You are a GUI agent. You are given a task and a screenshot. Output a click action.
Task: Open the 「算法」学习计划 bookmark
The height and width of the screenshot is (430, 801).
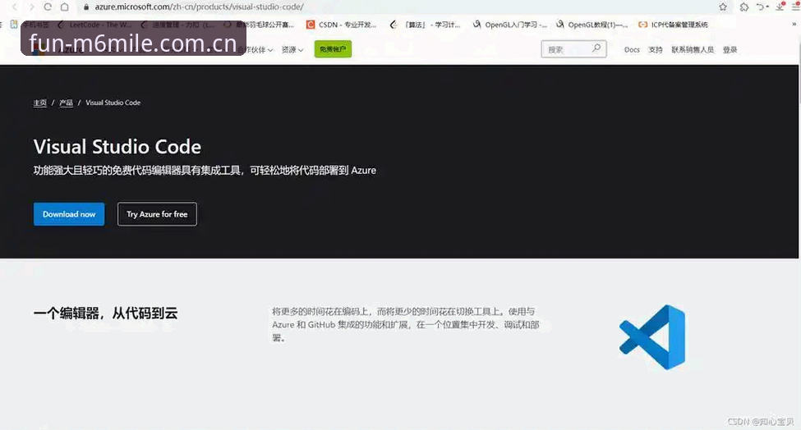click(425, 25)
